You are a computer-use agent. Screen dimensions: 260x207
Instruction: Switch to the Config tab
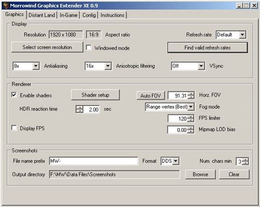89,15
